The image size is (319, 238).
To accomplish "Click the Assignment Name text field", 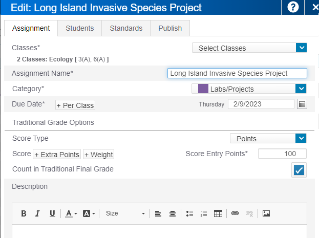I will (x=237, y=73).
